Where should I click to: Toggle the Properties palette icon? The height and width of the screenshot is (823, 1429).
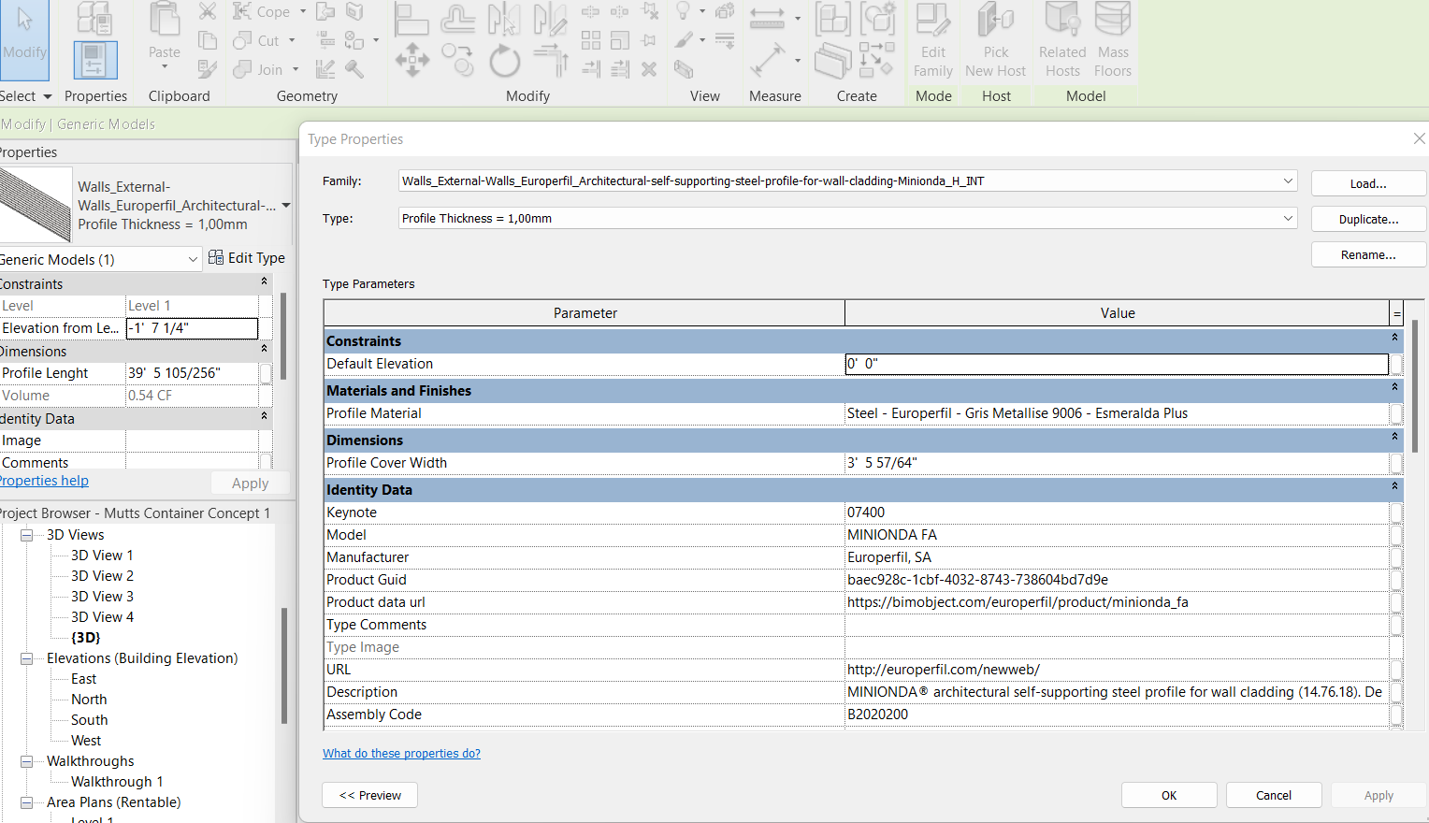pyautogui.click(x=95, y=60)
